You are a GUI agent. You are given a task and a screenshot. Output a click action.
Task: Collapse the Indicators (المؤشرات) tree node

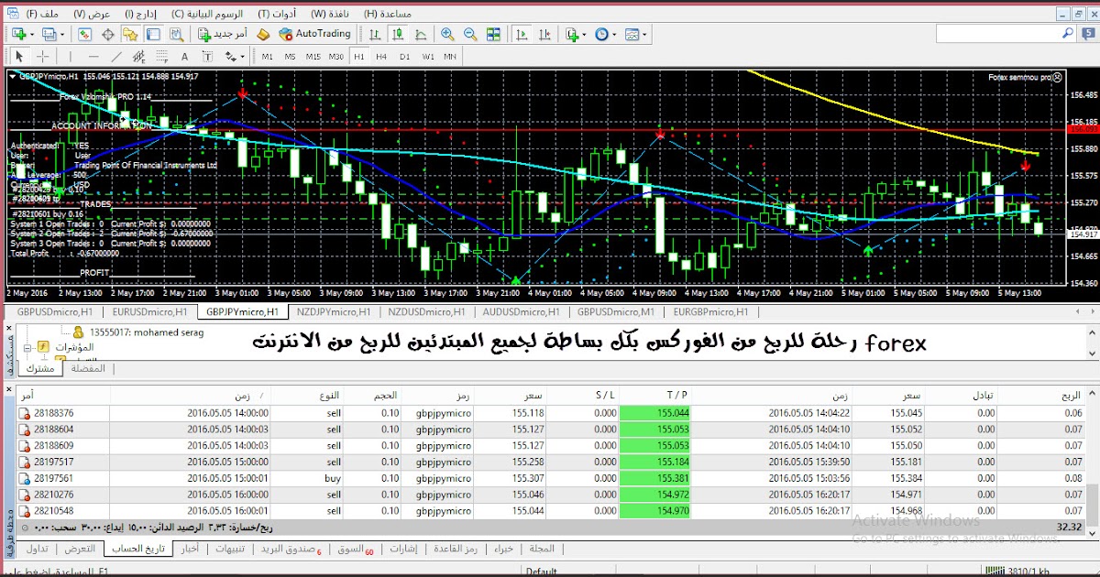[x=27, y=347]
